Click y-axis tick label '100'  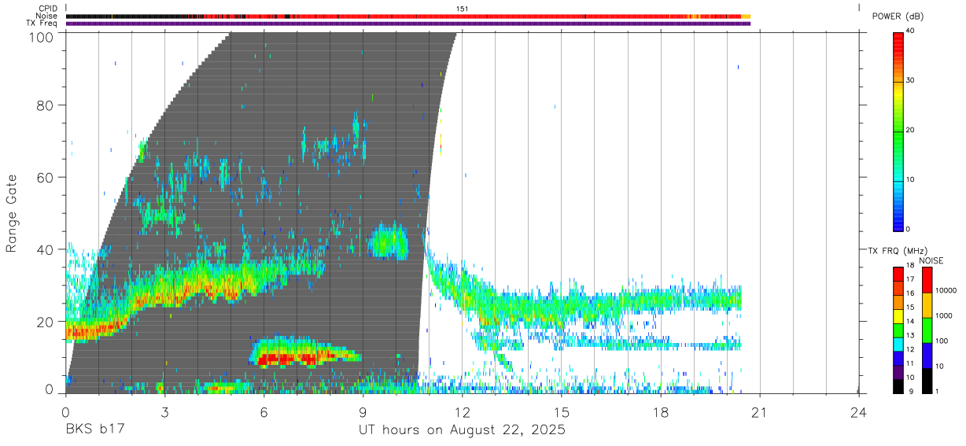point(41,36)
